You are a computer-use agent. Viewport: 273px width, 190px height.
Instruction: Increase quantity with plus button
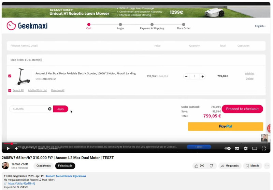(x=202, y=76)
